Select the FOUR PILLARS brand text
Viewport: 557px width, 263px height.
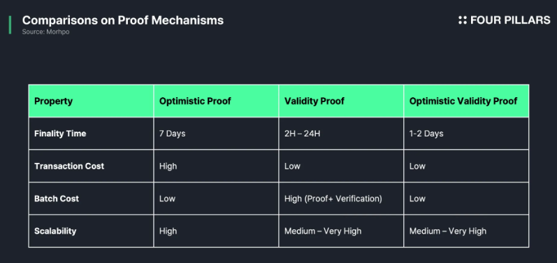tap(510, 20)
